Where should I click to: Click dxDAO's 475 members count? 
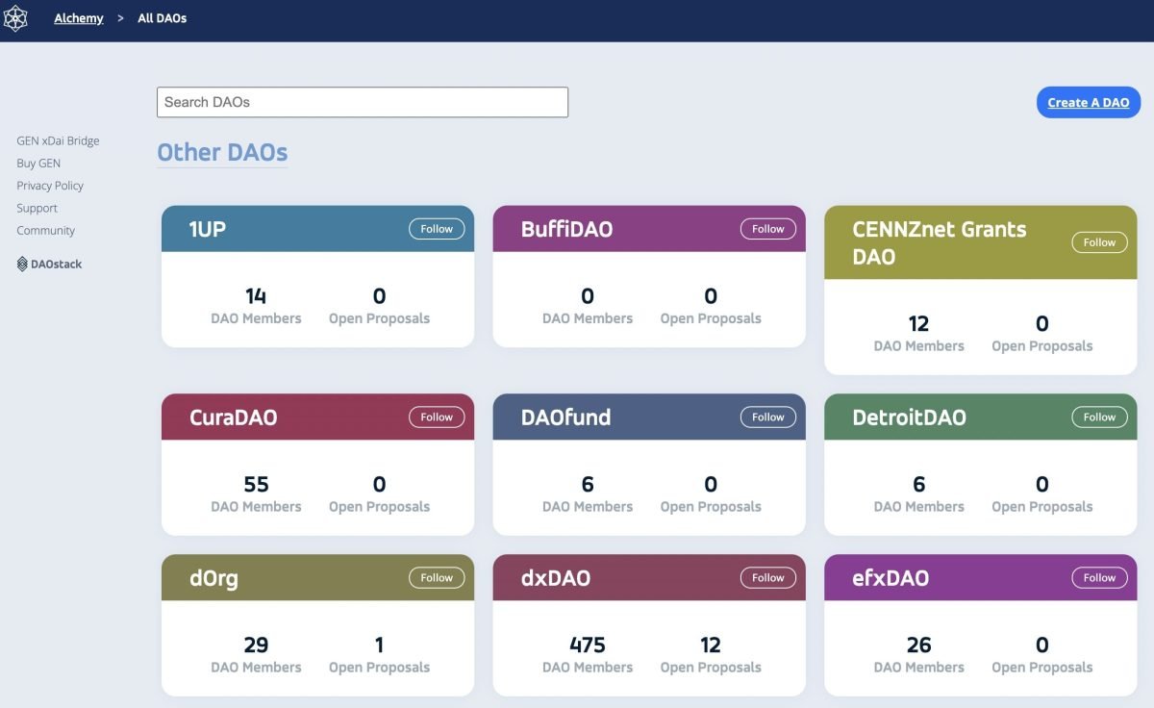tap(588, 645)
